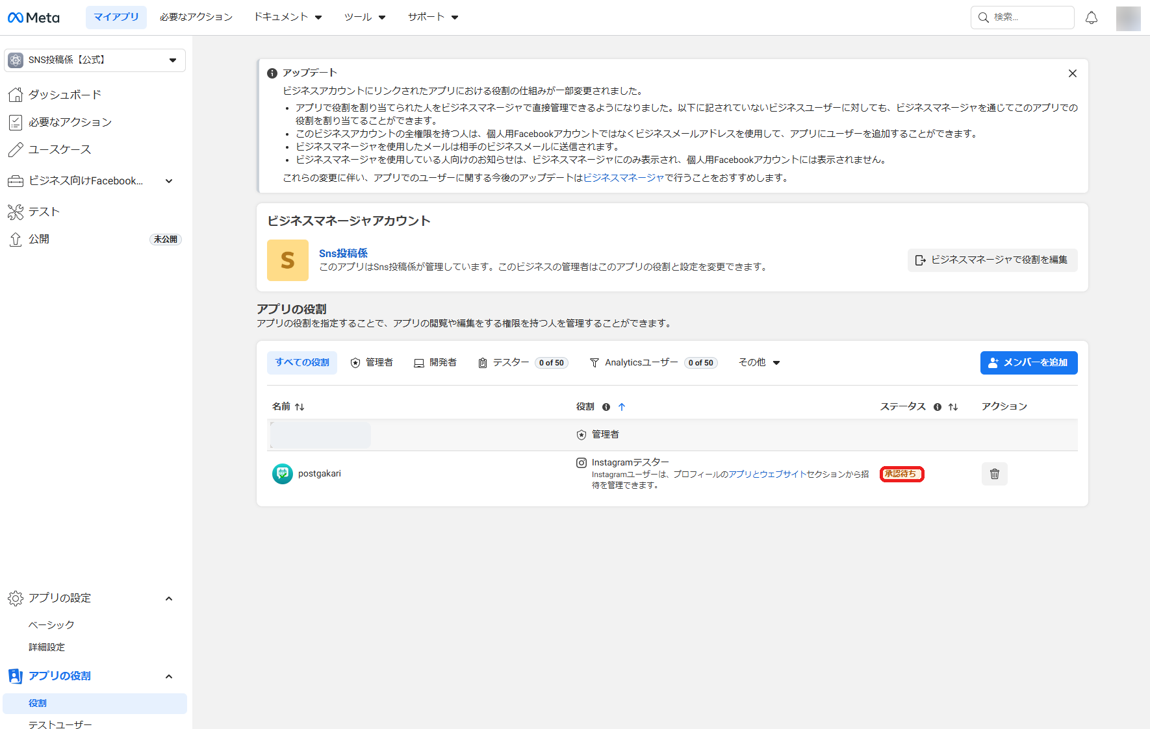
Task: Filter by Analyticsユーザー role tab
Action: (653, 363)
